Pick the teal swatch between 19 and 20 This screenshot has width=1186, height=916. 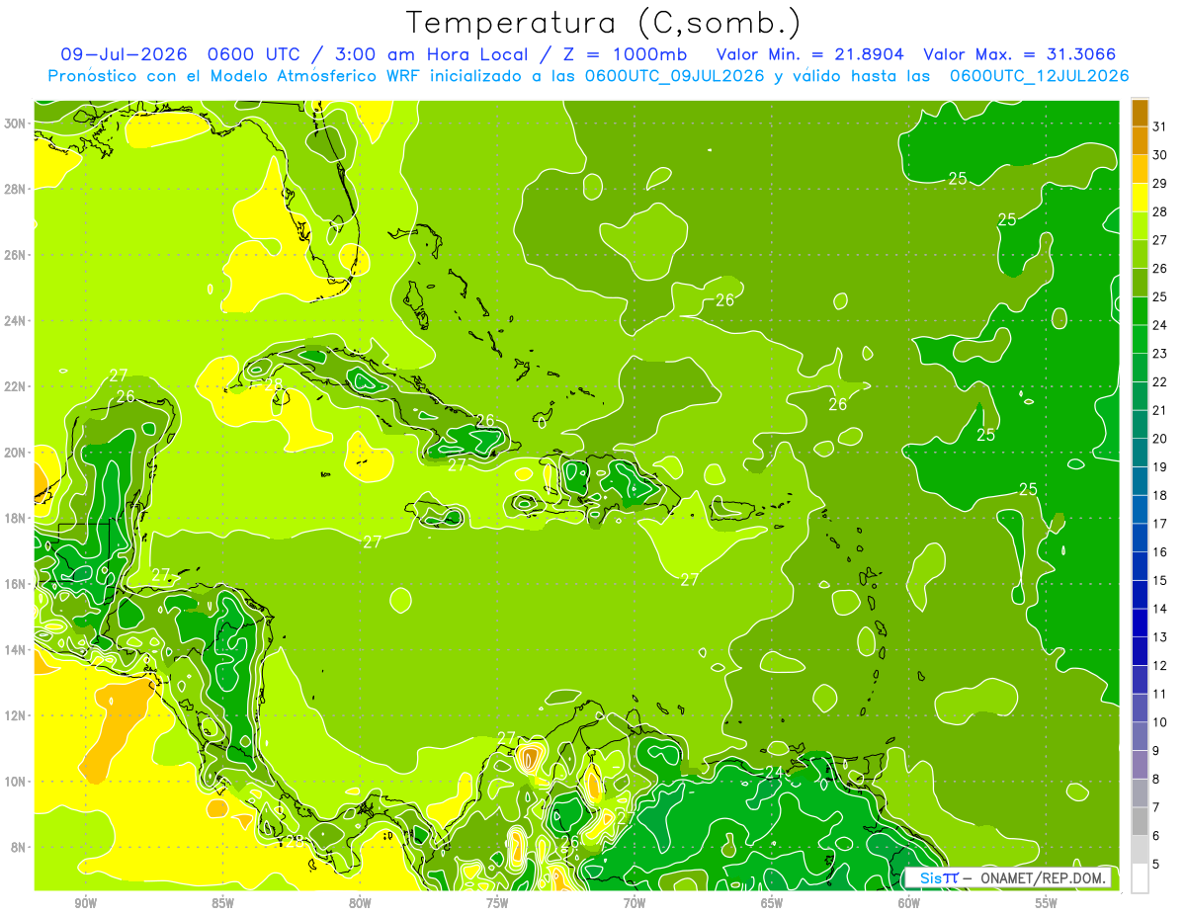click(1141, 453)
